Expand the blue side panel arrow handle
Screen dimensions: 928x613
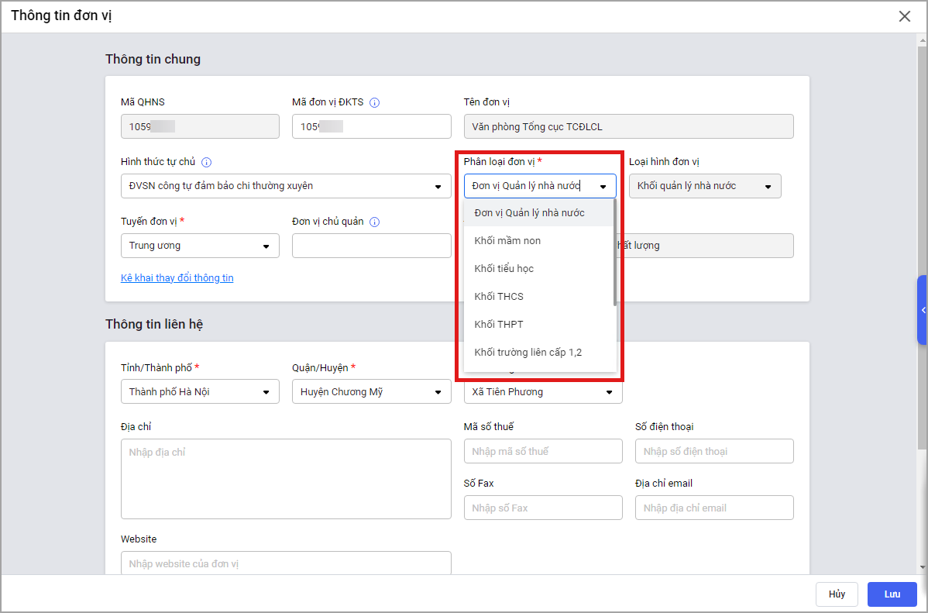coord(923,310)
